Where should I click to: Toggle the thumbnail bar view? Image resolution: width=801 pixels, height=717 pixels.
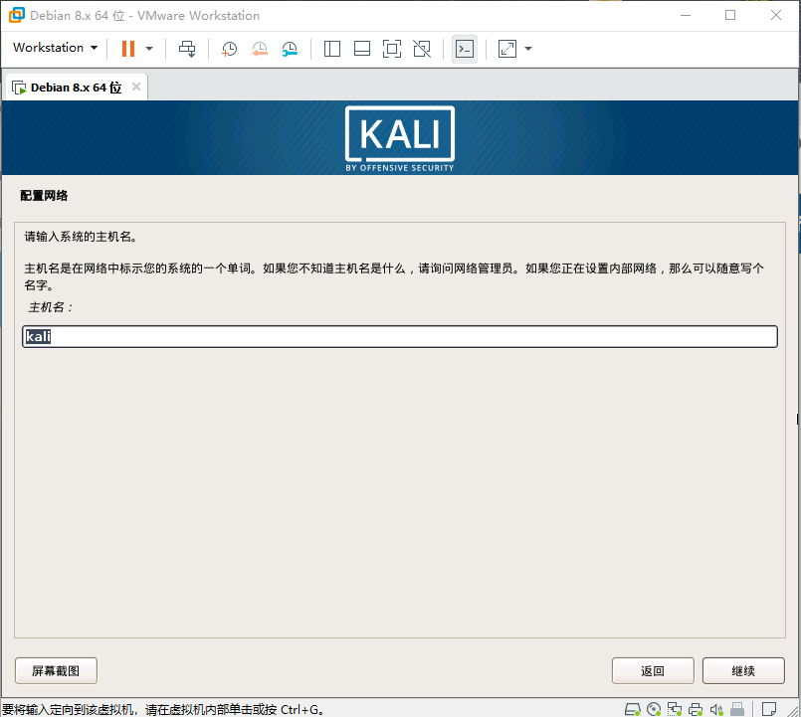362,49
